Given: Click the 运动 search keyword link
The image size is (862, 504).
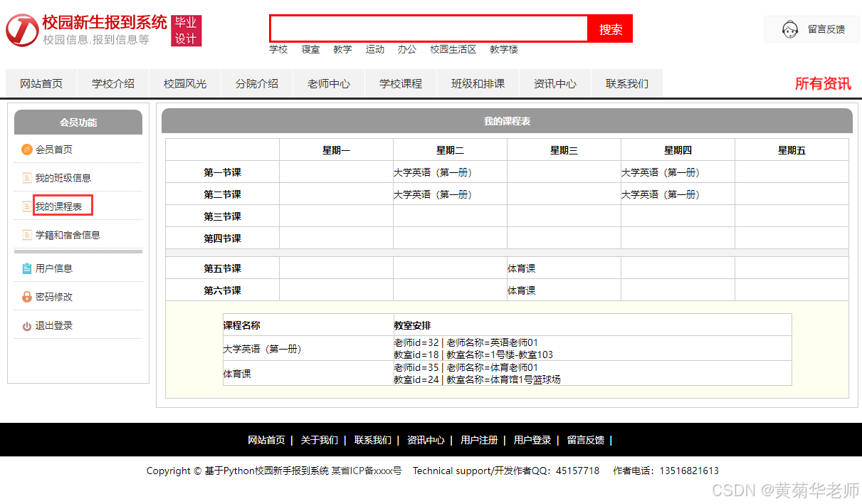Looking at the screenshot, I should [x=375, y=49].
